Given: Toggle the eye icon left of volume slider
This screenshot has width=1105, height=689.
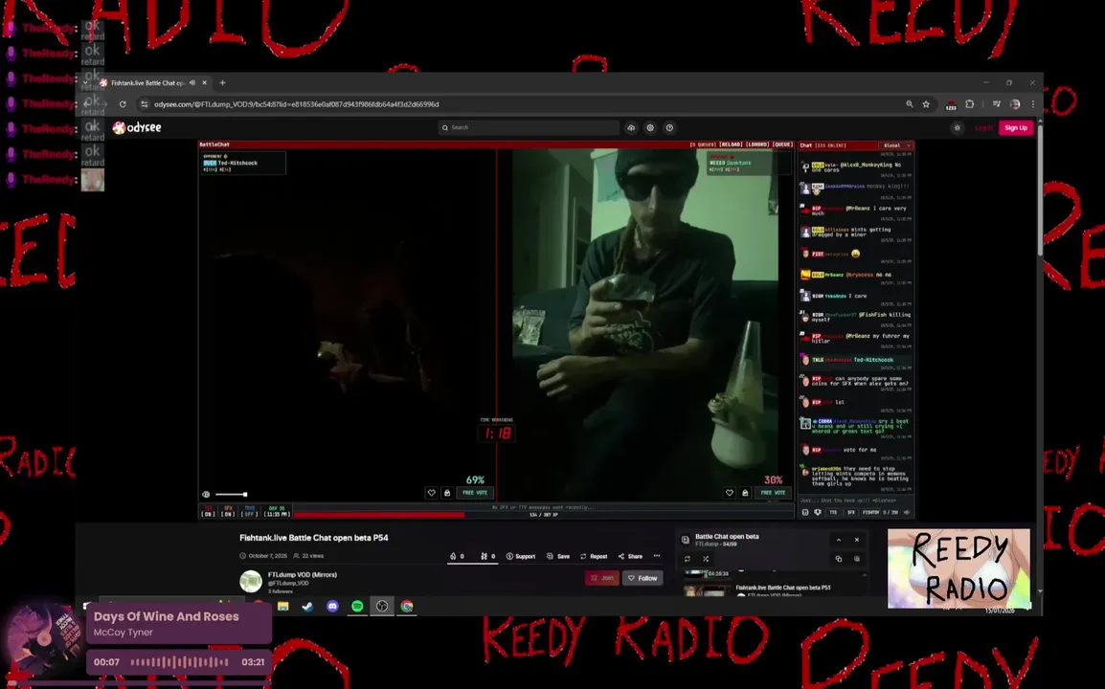Looking at the screenshot, I should click(x=206, y=495).
